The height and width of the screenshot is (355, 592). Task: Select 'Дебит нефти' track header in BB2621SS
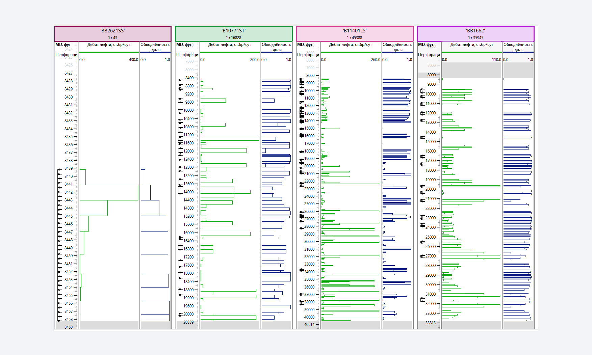point(109,45)
